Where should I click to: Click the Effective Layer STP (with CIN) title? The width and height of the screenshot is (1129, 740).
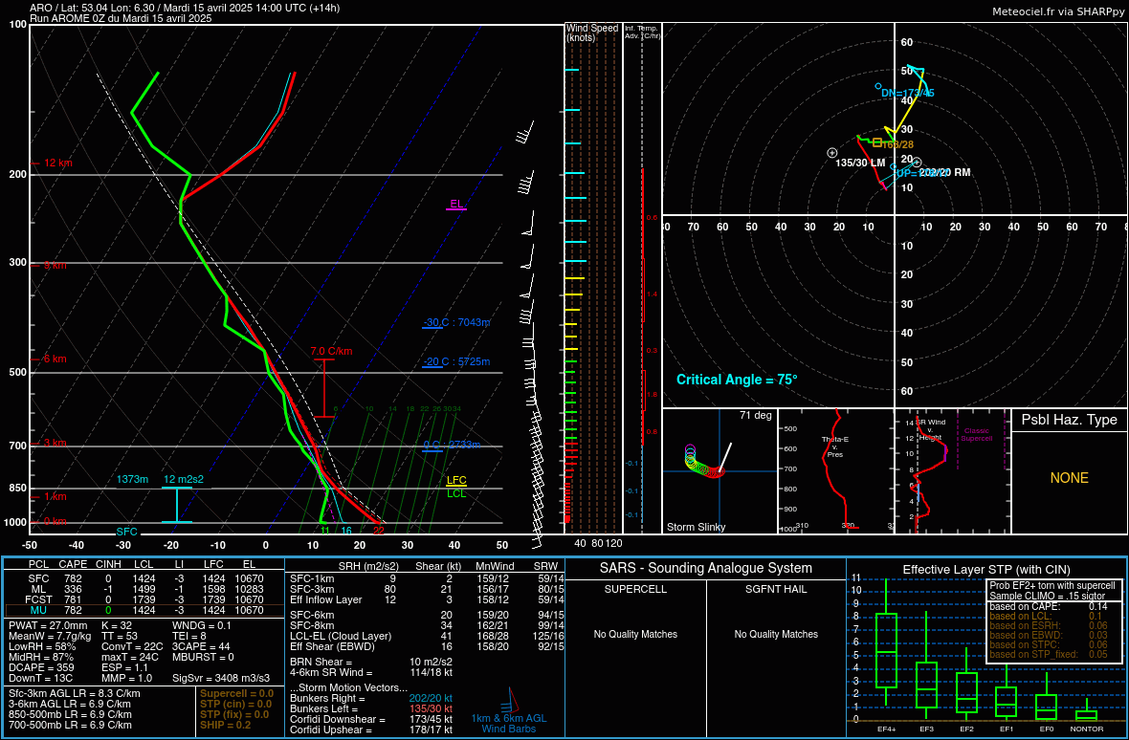pos(985,570)
